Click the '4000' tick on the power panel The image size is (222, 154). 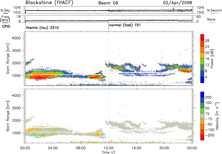coord(16,38)
